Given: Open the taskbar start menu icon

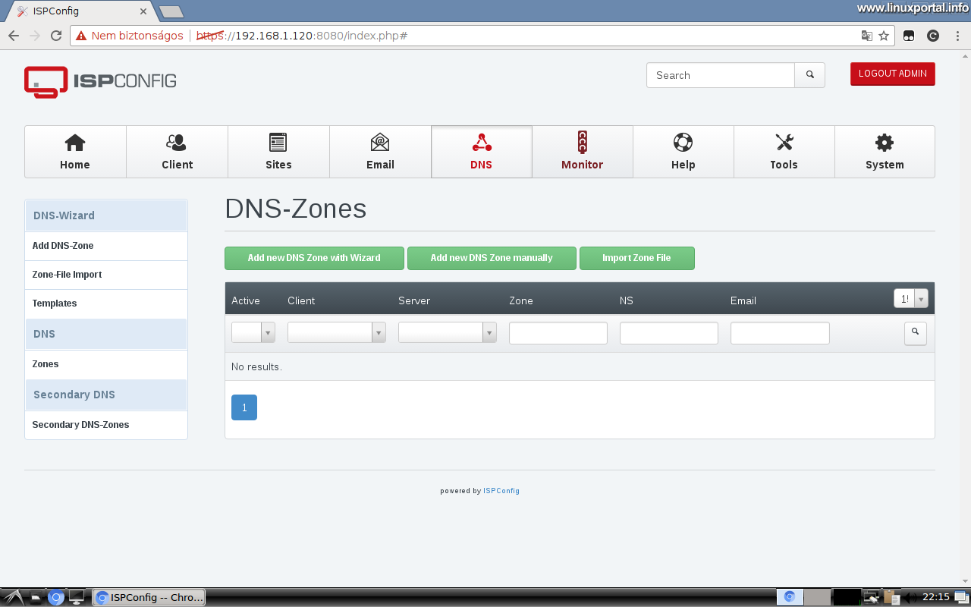Looking at the screenshot, I should point(13,597).
